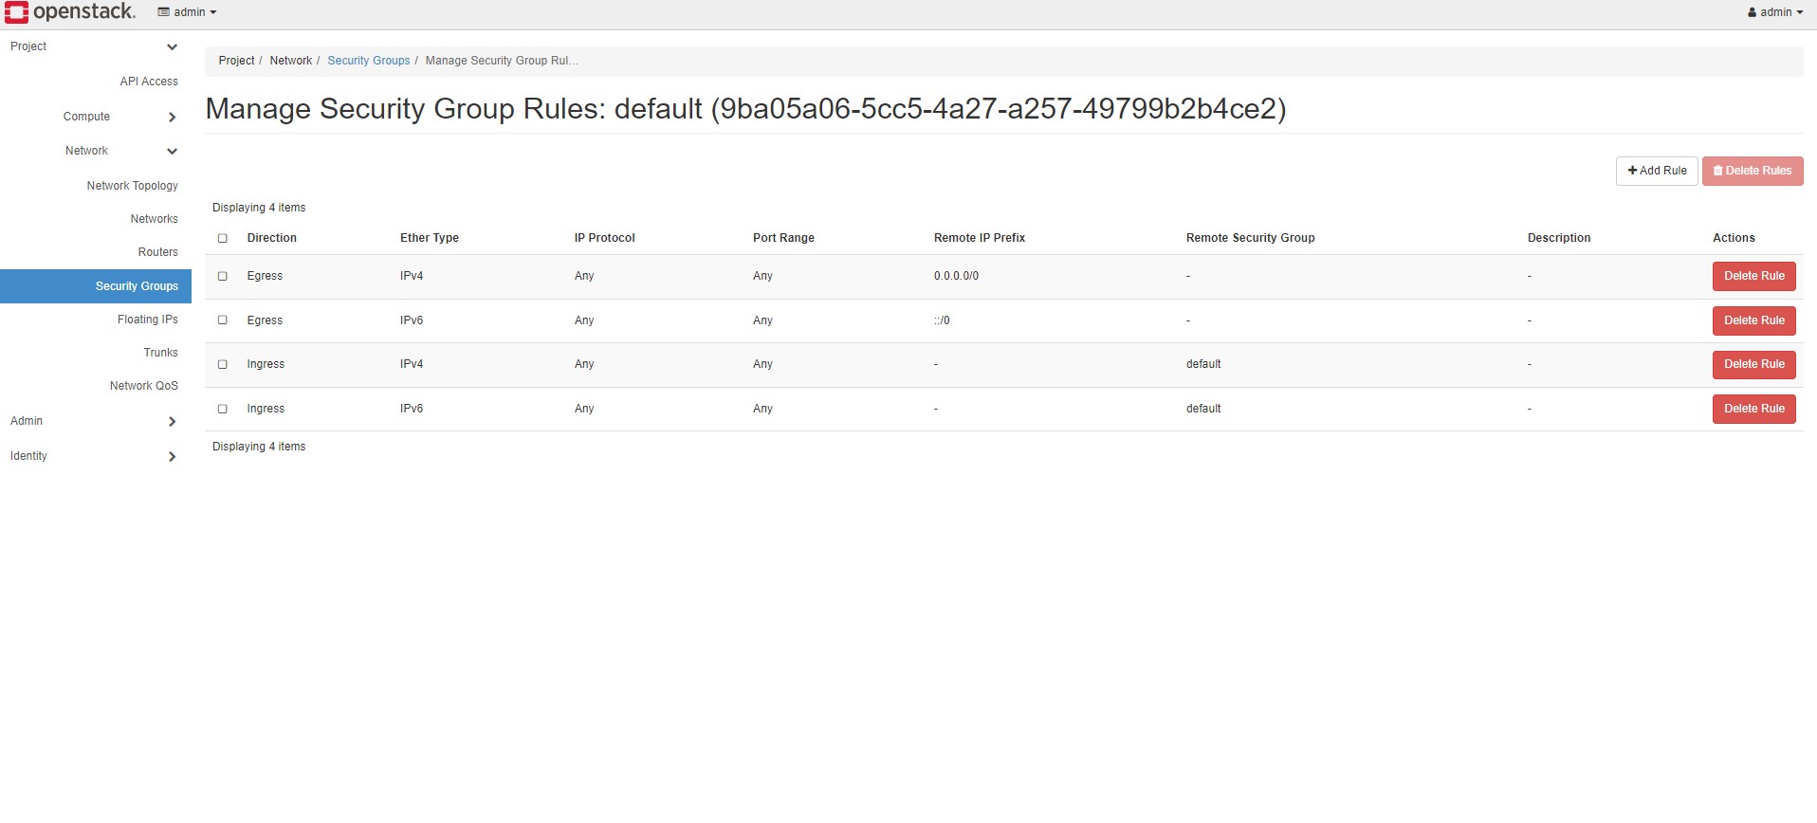Click the OpenStack logo icon
1817x823 pixels.
(17, 12)
